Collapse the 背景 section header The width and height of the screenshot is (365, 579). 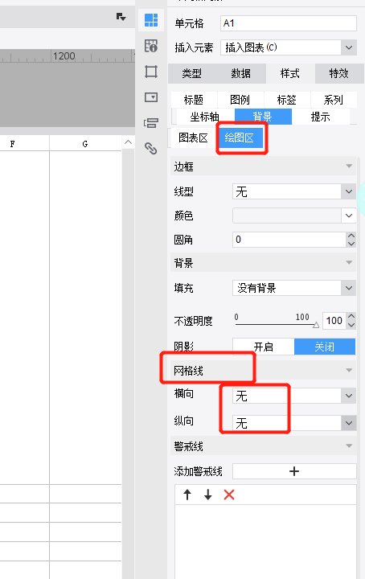tap(349, 262)
